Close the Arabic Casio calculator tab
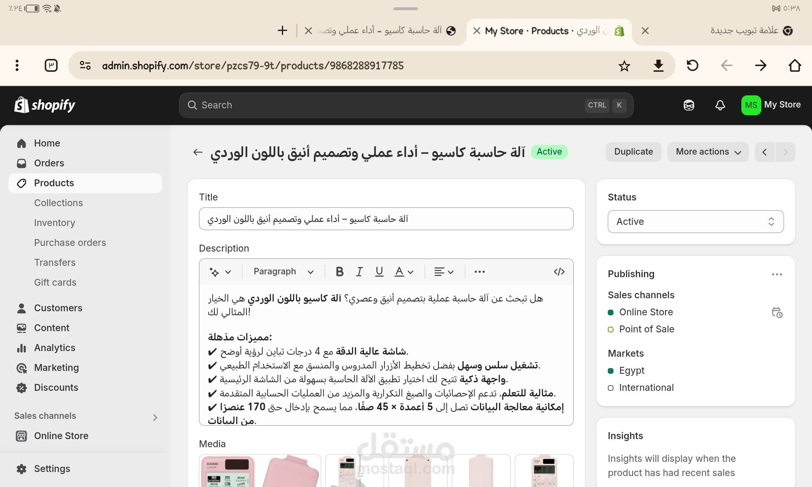Screen dimensions: 812x487 coord(309,31)
